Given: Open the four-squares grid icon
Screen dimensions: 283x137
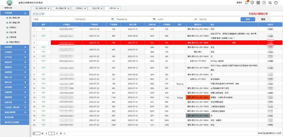Looking at the screenshot, I should [x=258, y=2].
